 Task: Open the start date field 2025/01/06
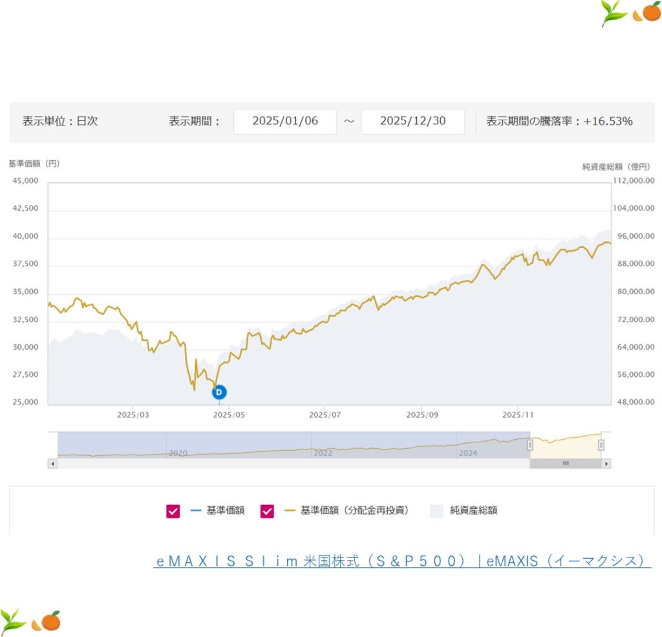click(284, 121)
